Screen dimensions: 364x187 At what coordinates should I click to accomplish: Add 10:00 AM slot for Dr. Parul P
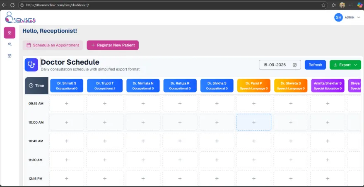[x=254, y=122]
